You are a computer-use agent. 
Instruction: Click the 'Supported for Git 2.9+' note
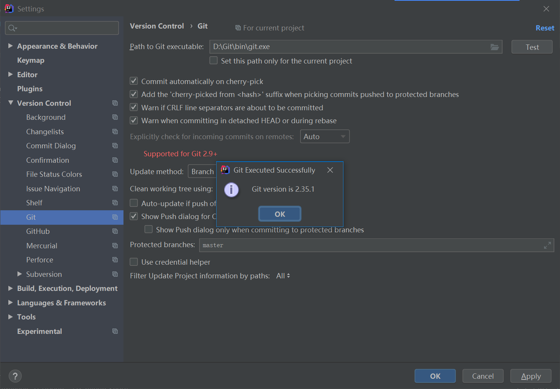(x=180, y=154)
